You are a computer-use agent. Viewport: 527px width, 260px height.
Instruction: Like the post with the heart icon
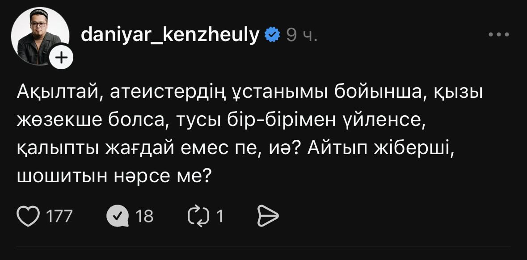(28, 216)
